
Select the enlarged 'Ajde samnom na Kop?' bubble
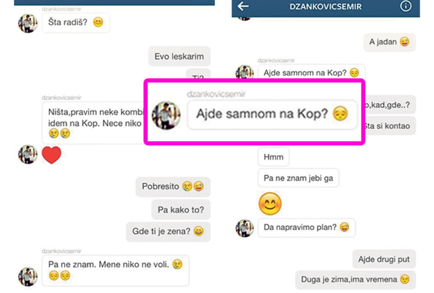coord(272,114)
